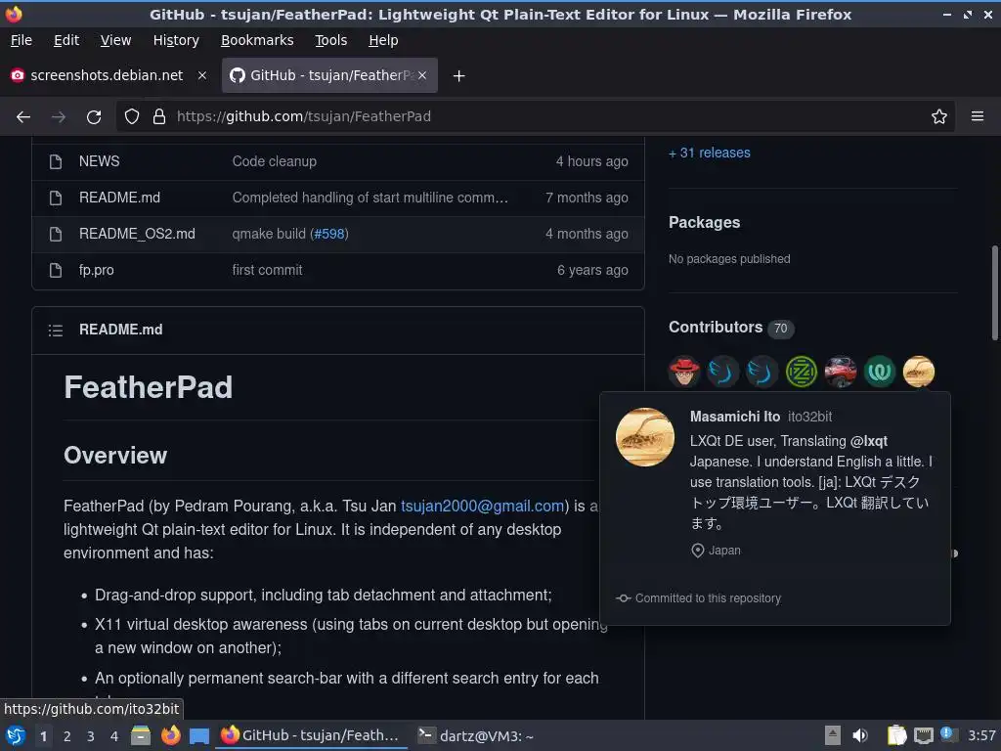Image resolution: width=1001 pixels, height=751 pixels.
Task: Switch to virtual desktop 4
Action: point(114,736)
